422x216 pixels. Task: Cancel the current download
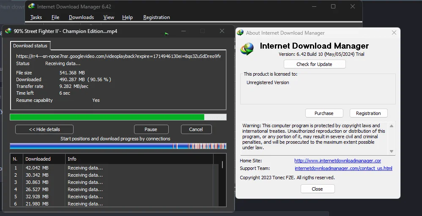196,129
